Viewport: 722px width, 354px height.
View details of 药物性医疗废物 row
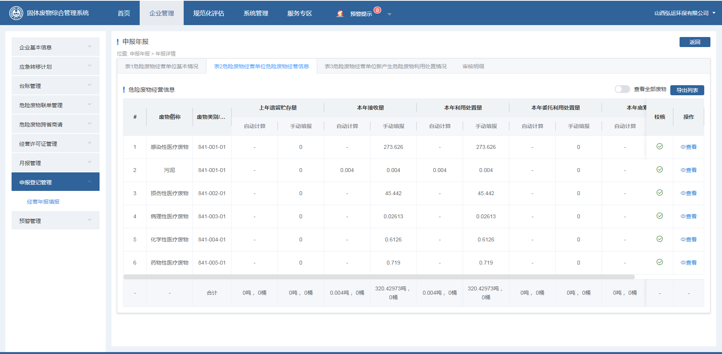689,263
